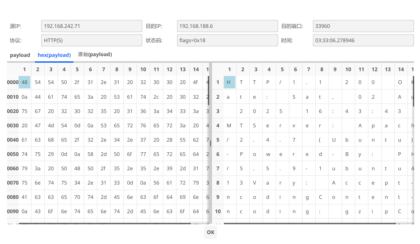Select the highlighted H cell in ASCII table
Image resolution: width=420 pixels, height=244 pixels.
click(x=229, y=82)
